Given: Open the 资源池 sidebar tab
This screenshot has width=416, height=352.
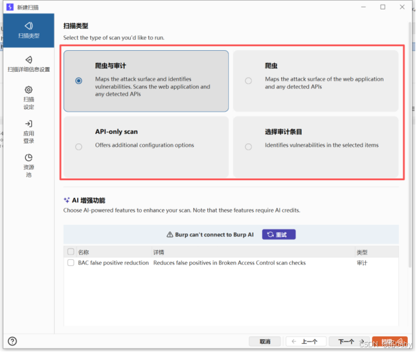Looking at the screenshot, I should (28, 166).
